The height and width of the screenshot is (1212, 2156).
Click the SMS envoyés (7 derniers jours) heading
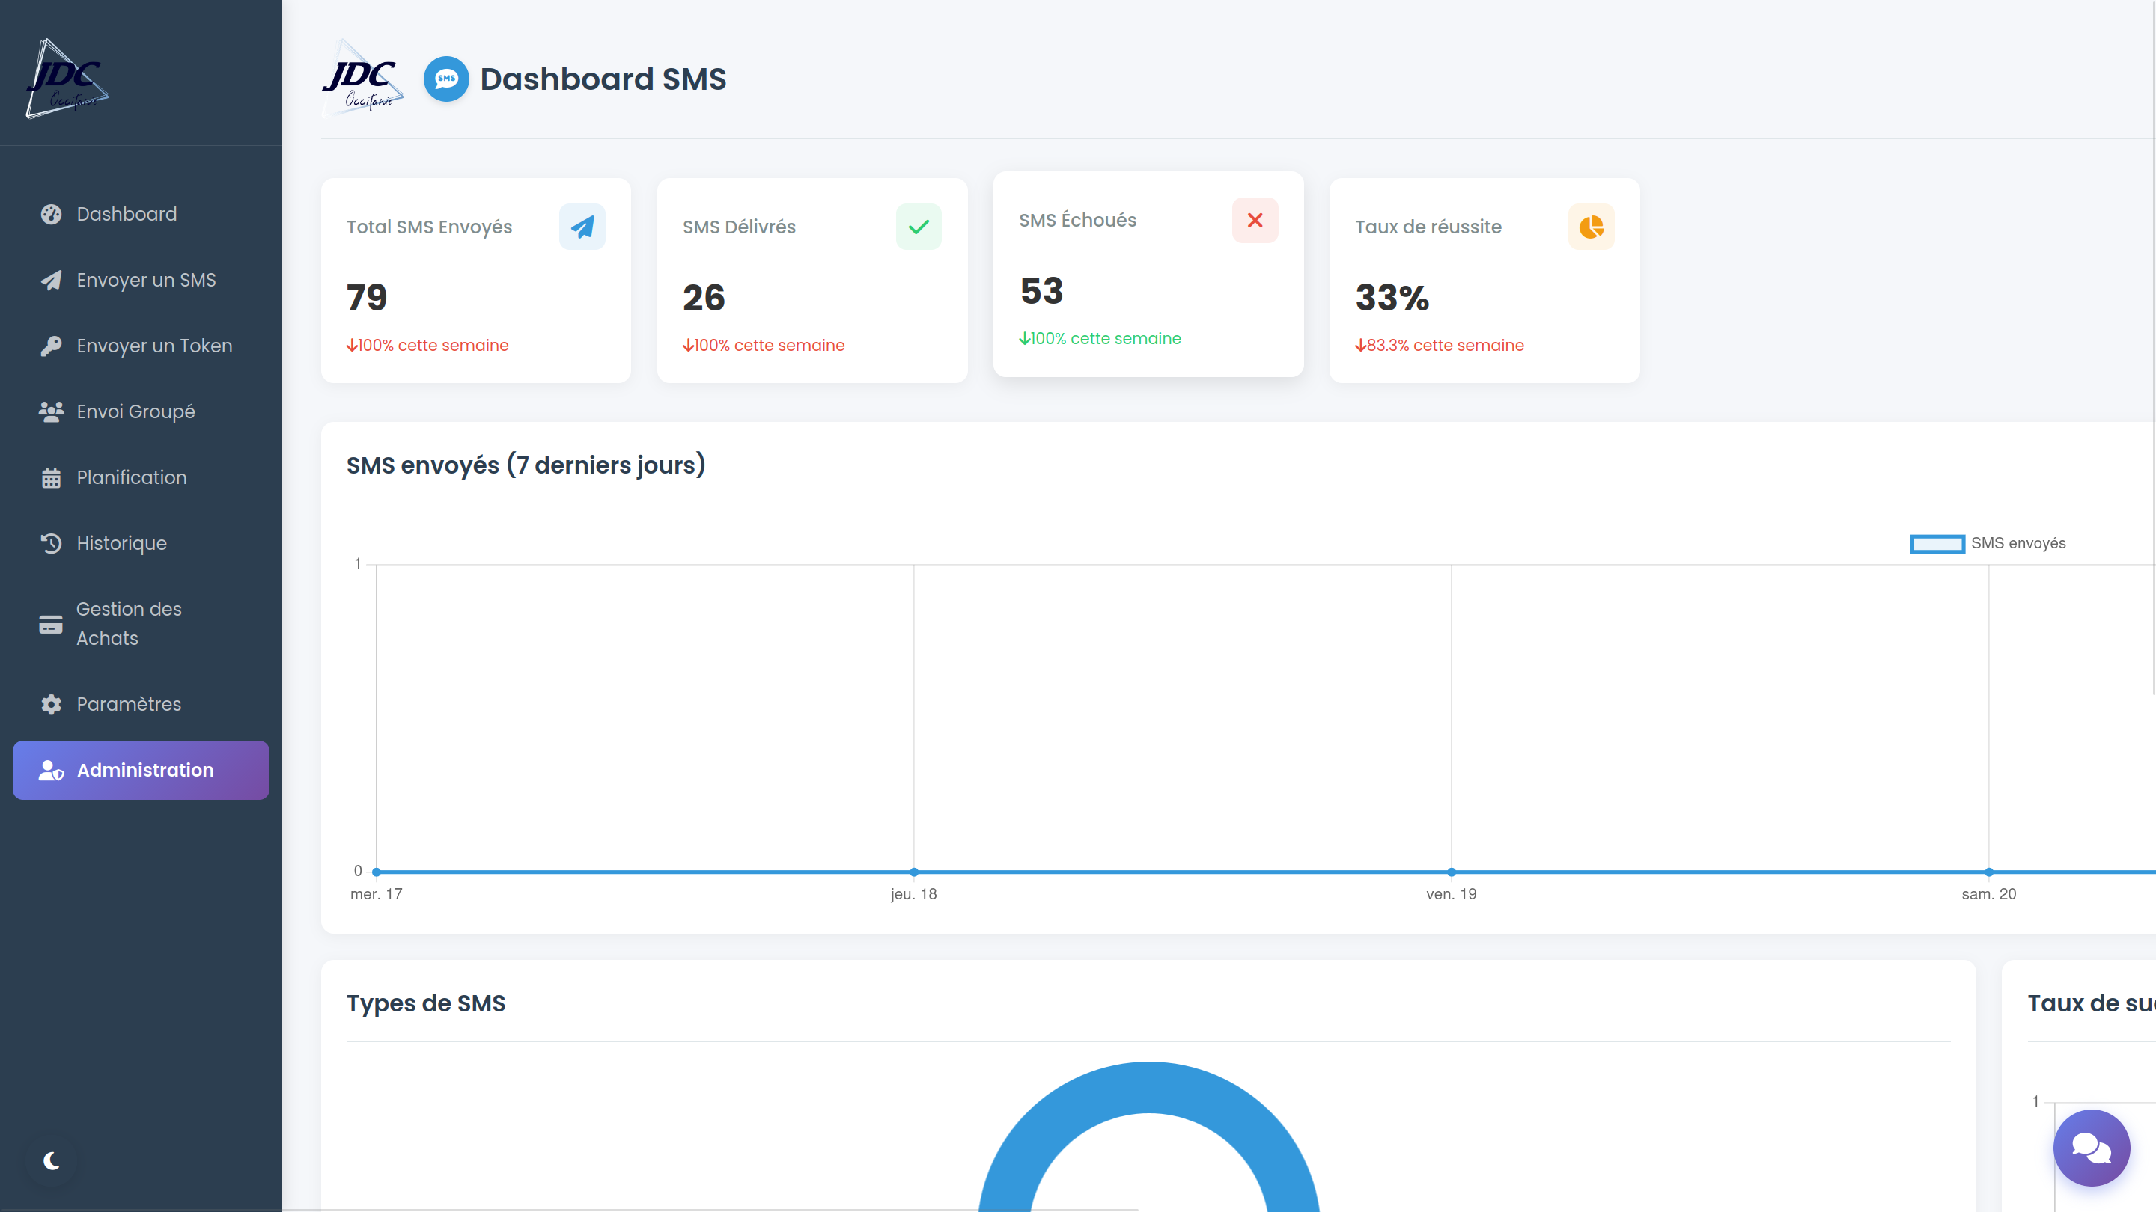[x=526, y=465]
